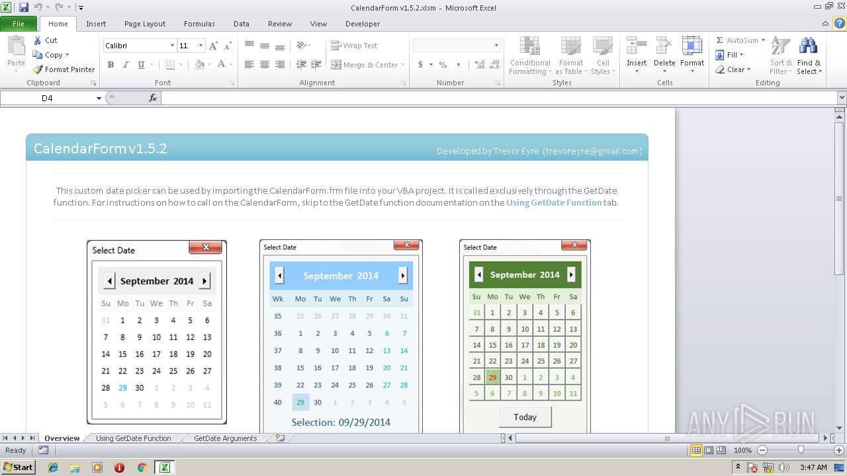Click the Insert Cells icon
Screen dimensions: 847x476
[637, 46]
